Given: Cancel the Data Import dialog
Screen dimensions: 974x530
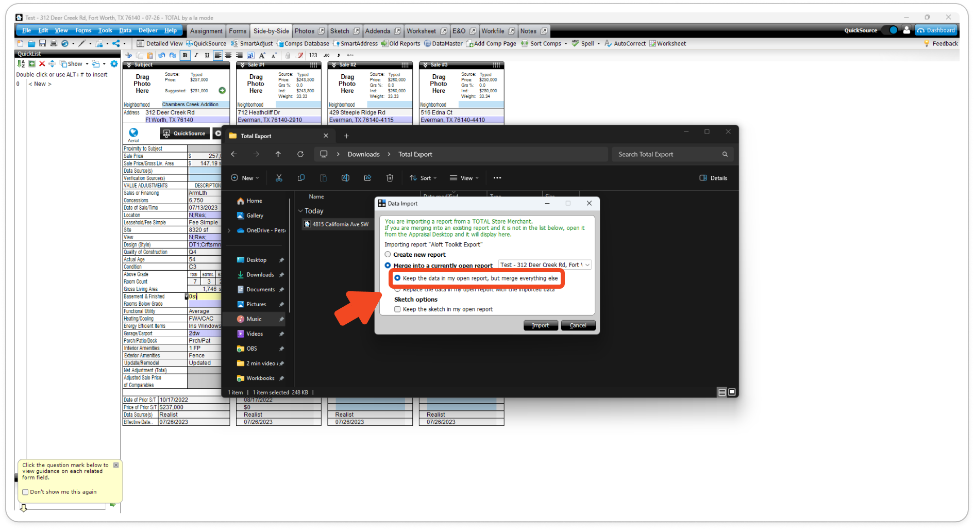Looking at the screenshot, I should point(578,325).
